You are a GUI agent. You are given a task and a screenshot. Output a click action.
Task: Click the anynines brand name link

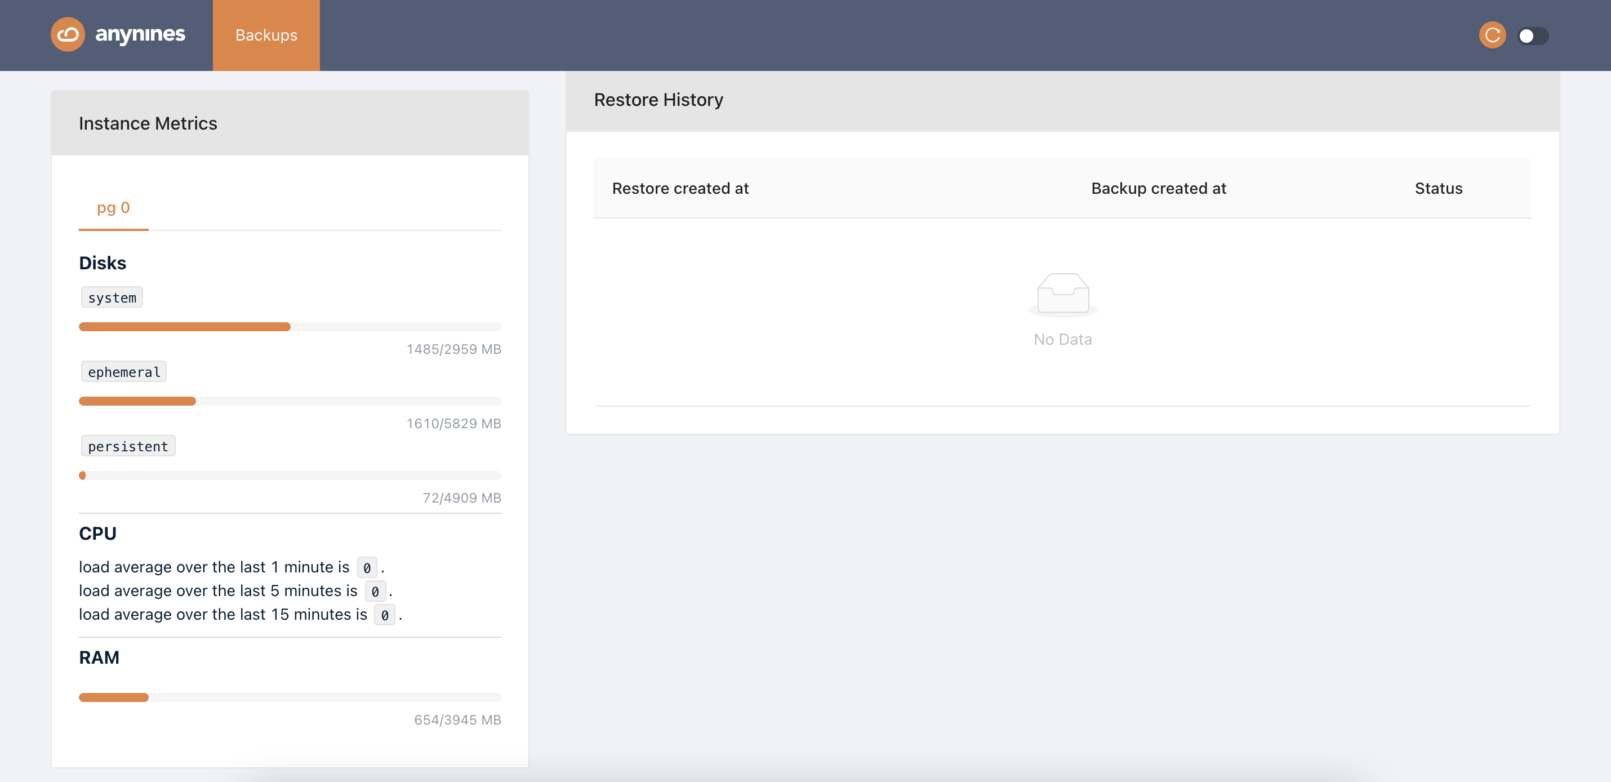(x=140, y=34)
